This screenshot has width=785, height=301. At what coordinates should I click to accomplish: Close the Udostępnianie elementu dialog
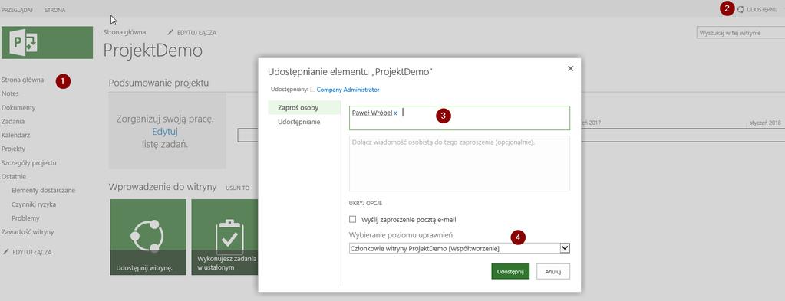(x=570, y=68)
